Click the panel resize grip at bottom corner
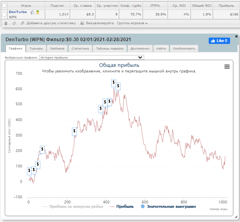 coord(236,216)
